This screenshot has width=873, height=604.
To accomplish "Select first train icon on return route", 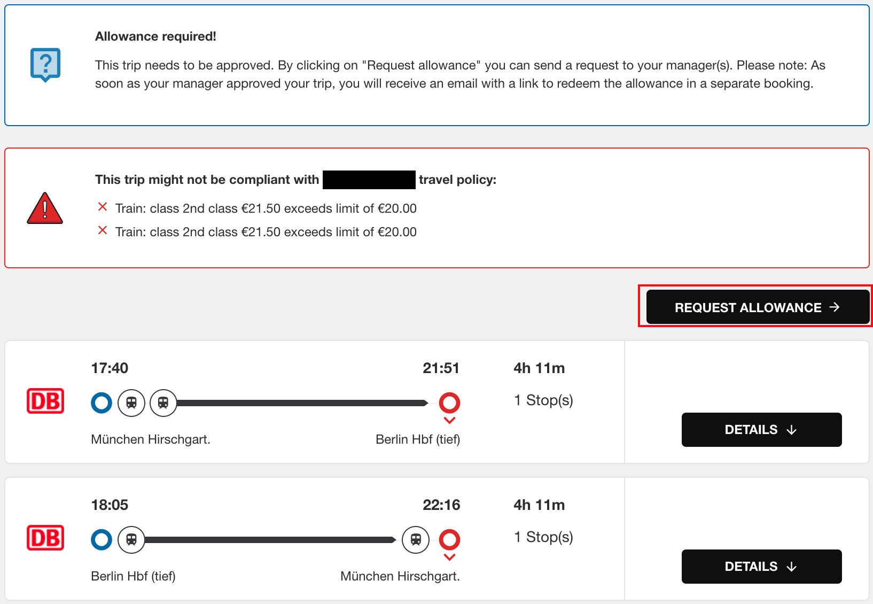I will coord(131,539).
